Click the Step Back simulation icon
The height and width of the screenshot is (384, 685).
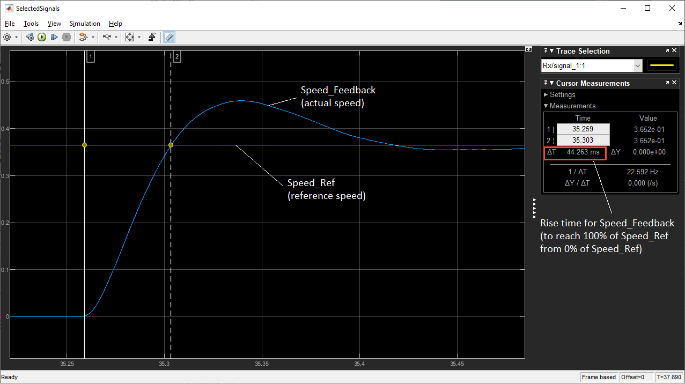(x=30, y=37)
